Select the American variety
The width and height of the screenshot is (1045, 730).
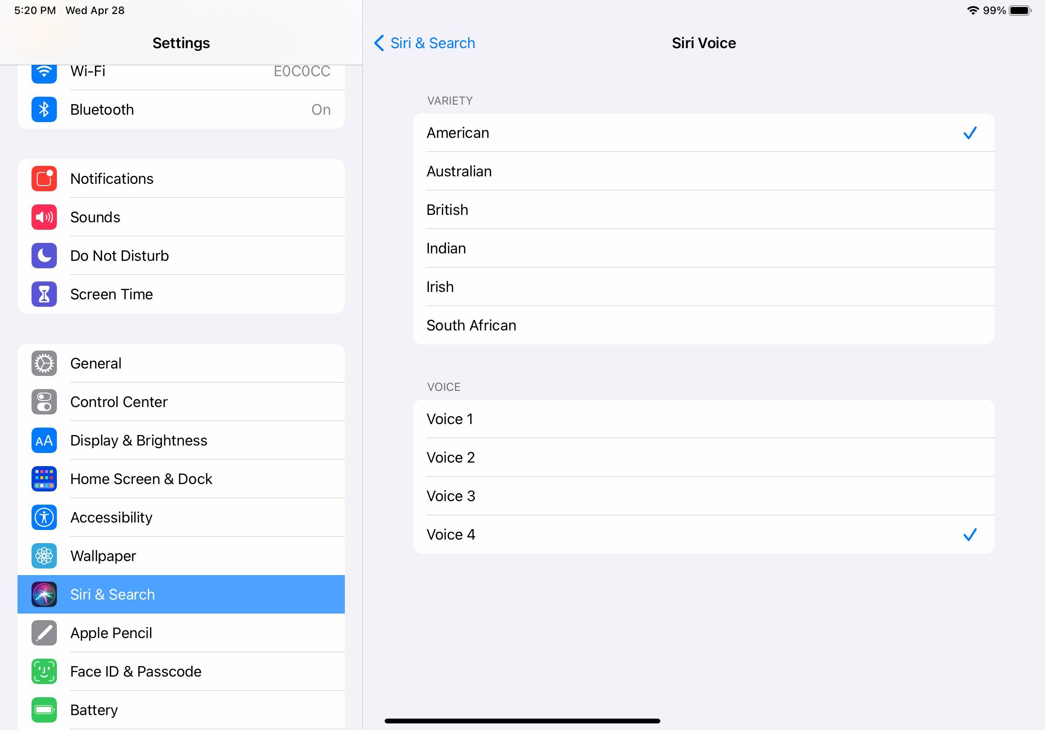[704, 133]
